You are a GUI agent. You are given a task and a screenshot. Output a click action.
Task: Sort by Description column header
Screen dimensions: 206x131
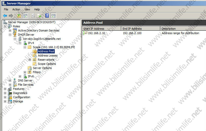coord(183,28)
